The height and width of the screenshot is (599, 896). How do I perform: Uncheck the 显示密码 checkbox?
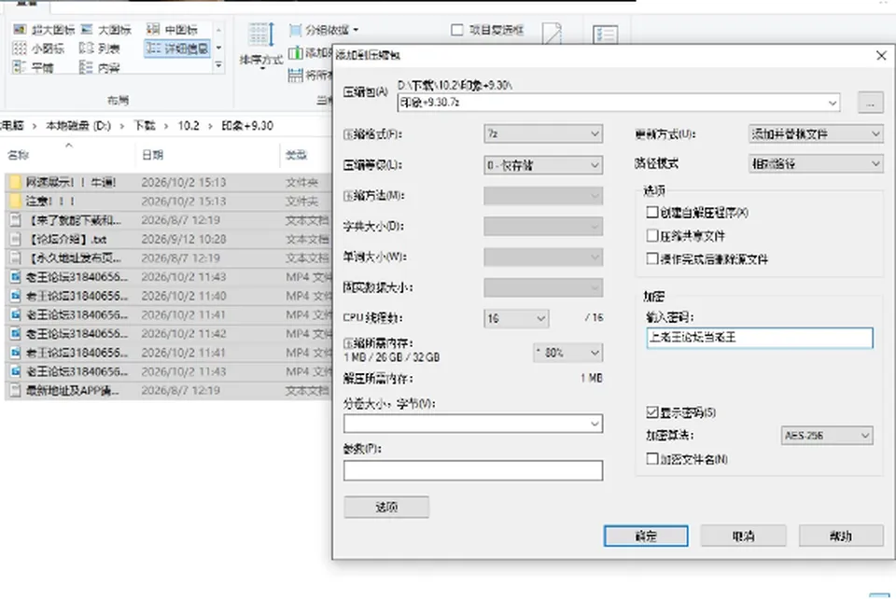click(652, 411)
